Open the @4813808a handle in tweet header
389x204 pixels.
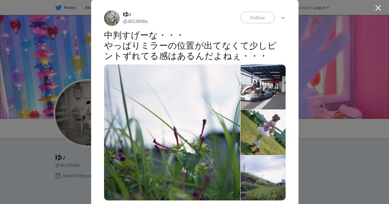coord(135,21)
